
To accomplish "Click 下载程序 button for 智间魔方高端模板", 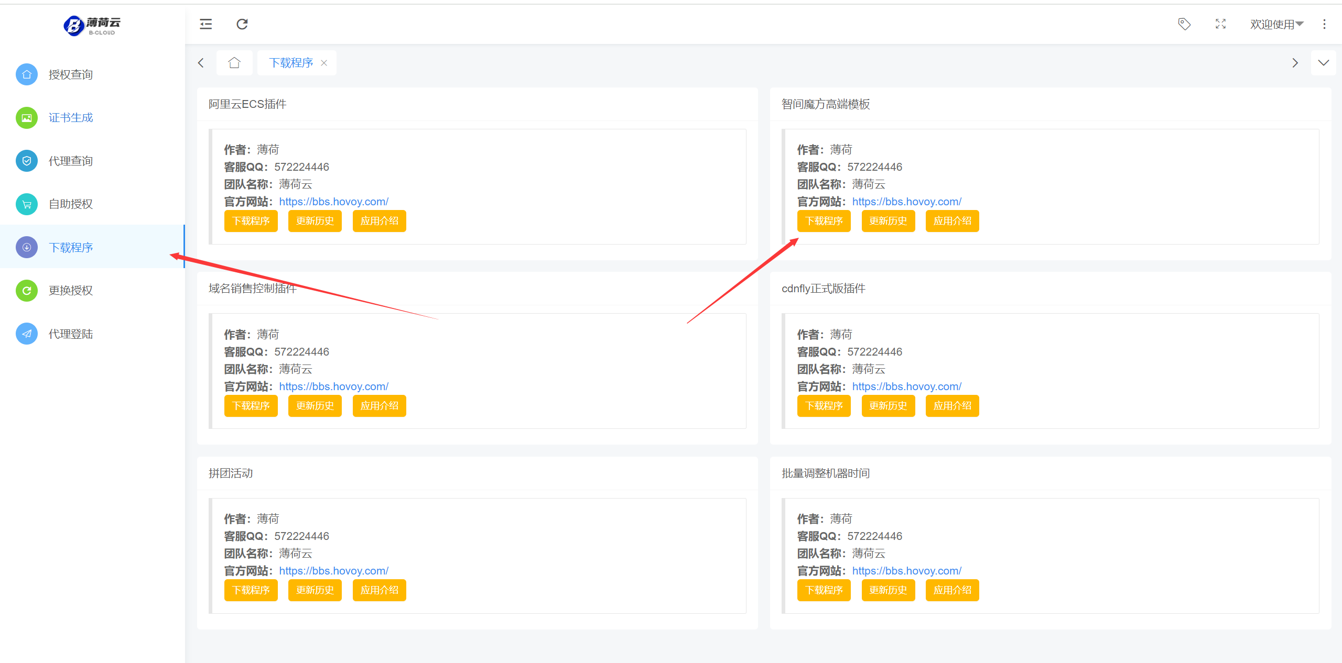I will tap(824, 221).
